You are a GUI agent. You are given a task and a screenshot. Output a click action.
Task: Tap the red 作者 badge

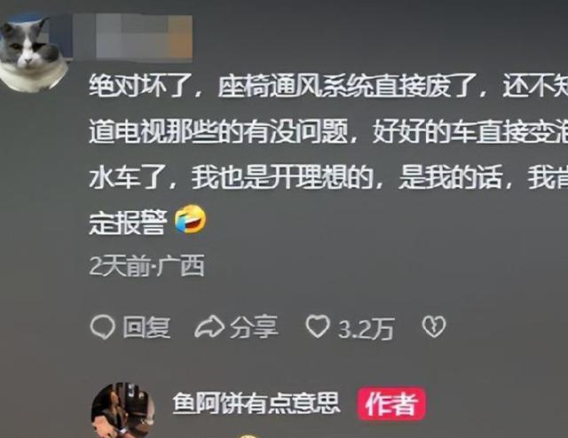[x=391, y=403]
